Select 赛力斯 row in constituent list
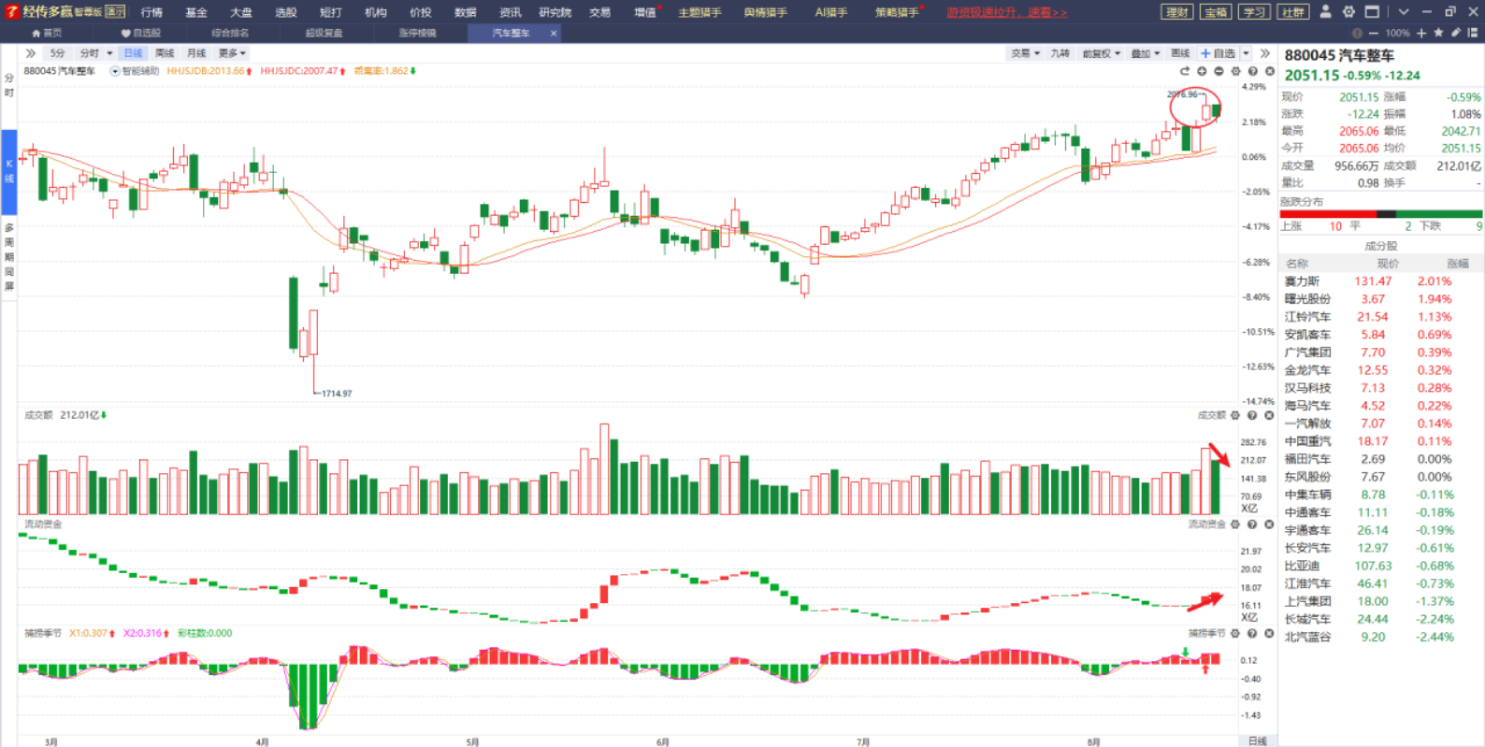This screenshot has height=747, width=1485. tap(1380, 281)
